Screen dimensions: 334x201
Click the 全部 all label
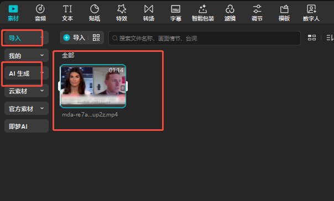click(68, 56)
